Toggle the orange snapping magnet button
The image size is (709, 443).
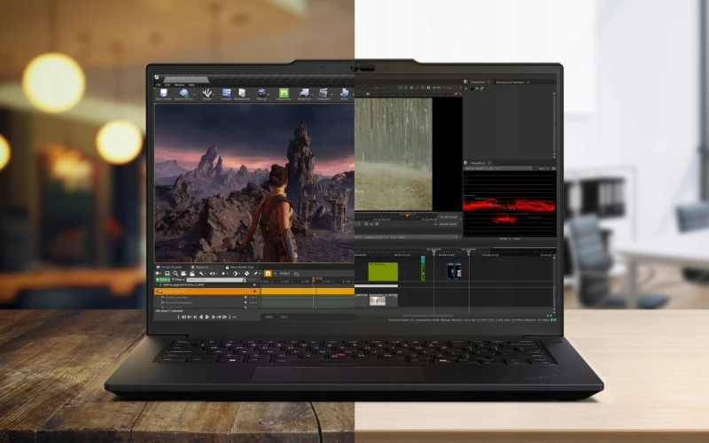coord(269,274)
